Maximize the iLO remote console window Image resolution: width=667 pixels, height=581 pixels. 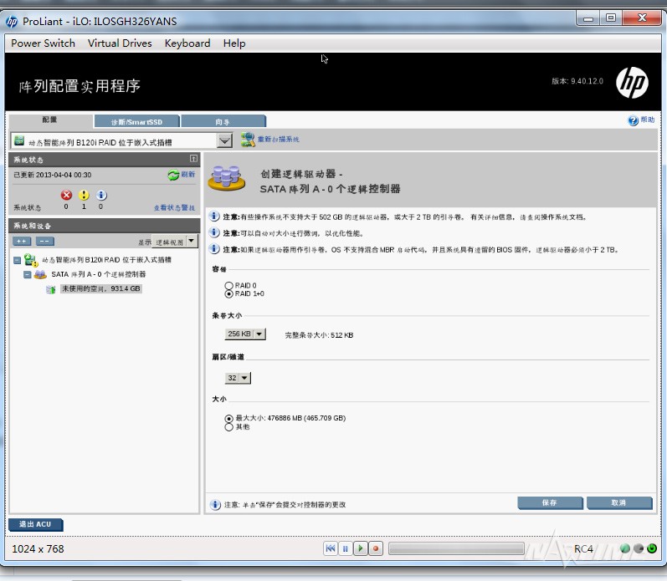[611, 18]
